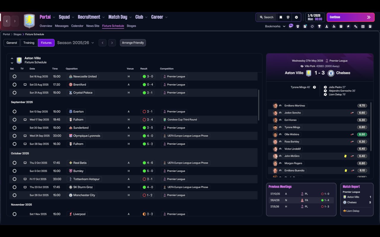Click the goal ball icon beside Tyrone Mings 45'
This screenshot has width=380, height=237.
tap(314, 87)
